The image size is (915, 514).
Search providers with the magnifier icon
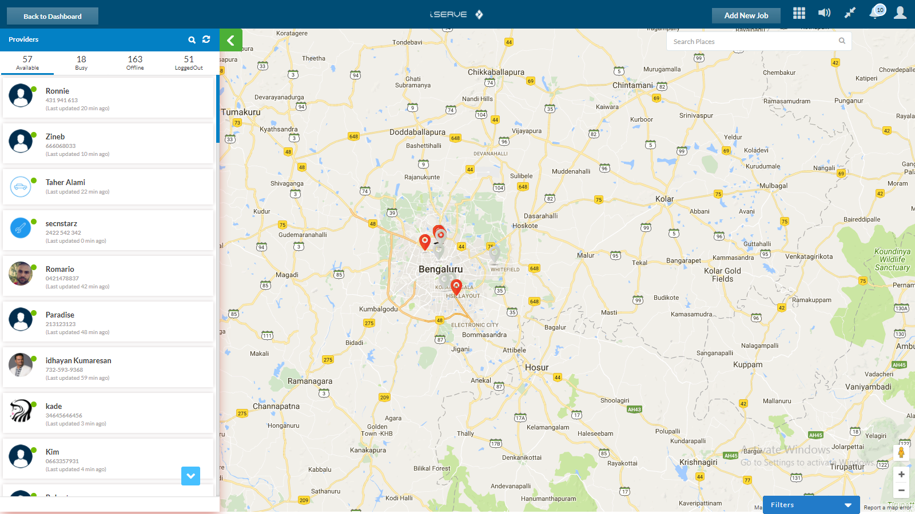click(192, 40)
